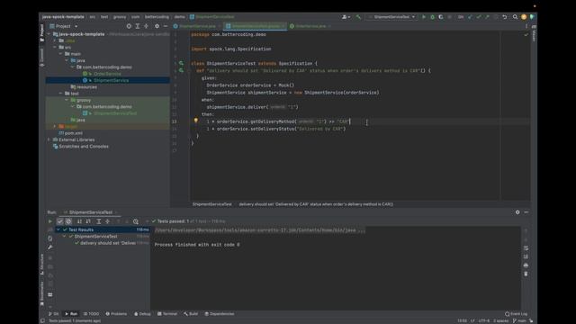Screen dimensions: 576x324
Task: Click the print console icon
Action: coord(526,265)
